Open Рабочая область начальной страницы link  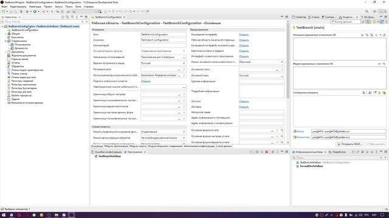244,40
